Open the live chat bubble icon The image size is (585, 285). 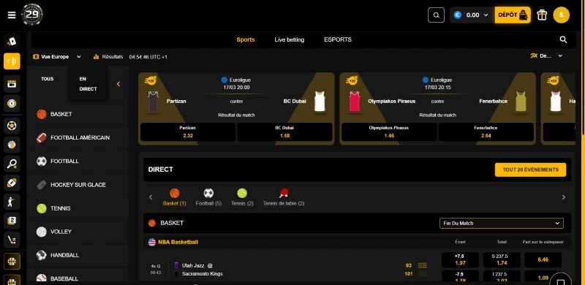click(x=560, y=281)
